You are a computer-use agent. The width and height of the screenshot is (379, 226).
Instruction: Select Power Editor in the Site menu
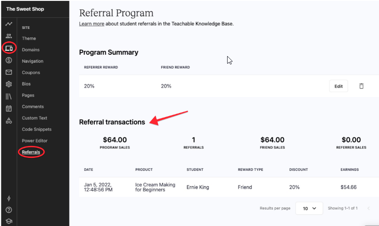click(x=34, y=141)
